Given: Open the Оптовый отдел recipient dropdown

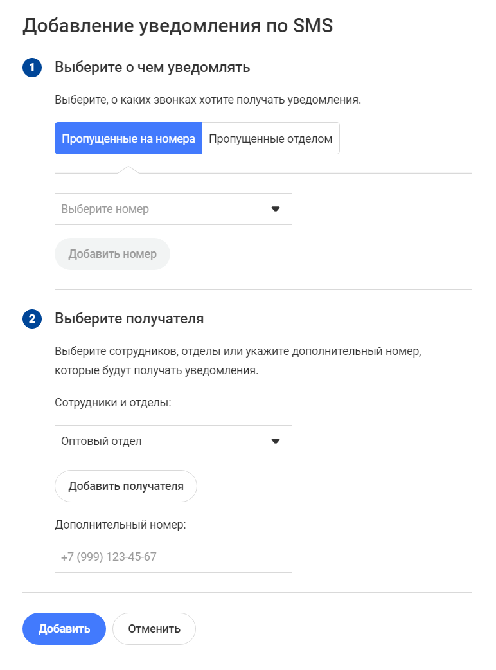Looking at the screenshot, I should (x=173, y=441).
